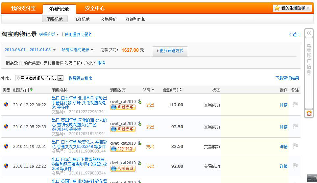This screenshot has height=183, width=317.
Task: Open 详情 for the 93.50 transaction
Action: click(283, 127)
